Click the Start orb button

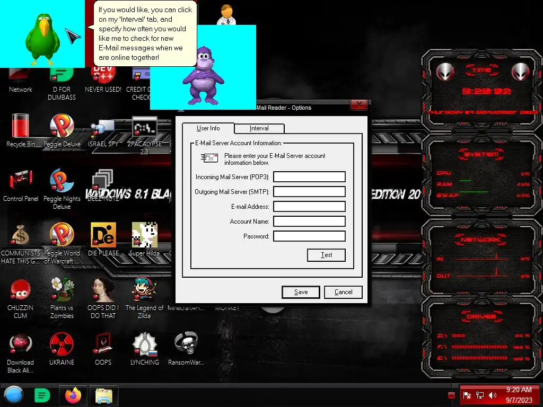(13, 395)
